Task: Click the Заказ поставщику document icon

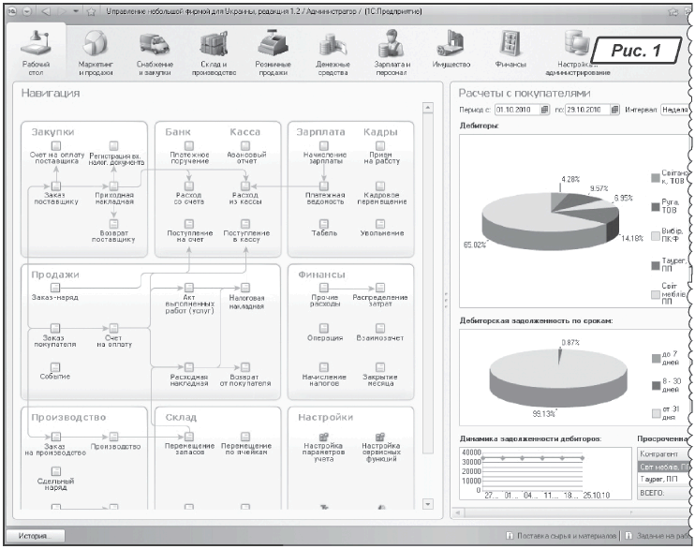Action: (x=57, y=185)
